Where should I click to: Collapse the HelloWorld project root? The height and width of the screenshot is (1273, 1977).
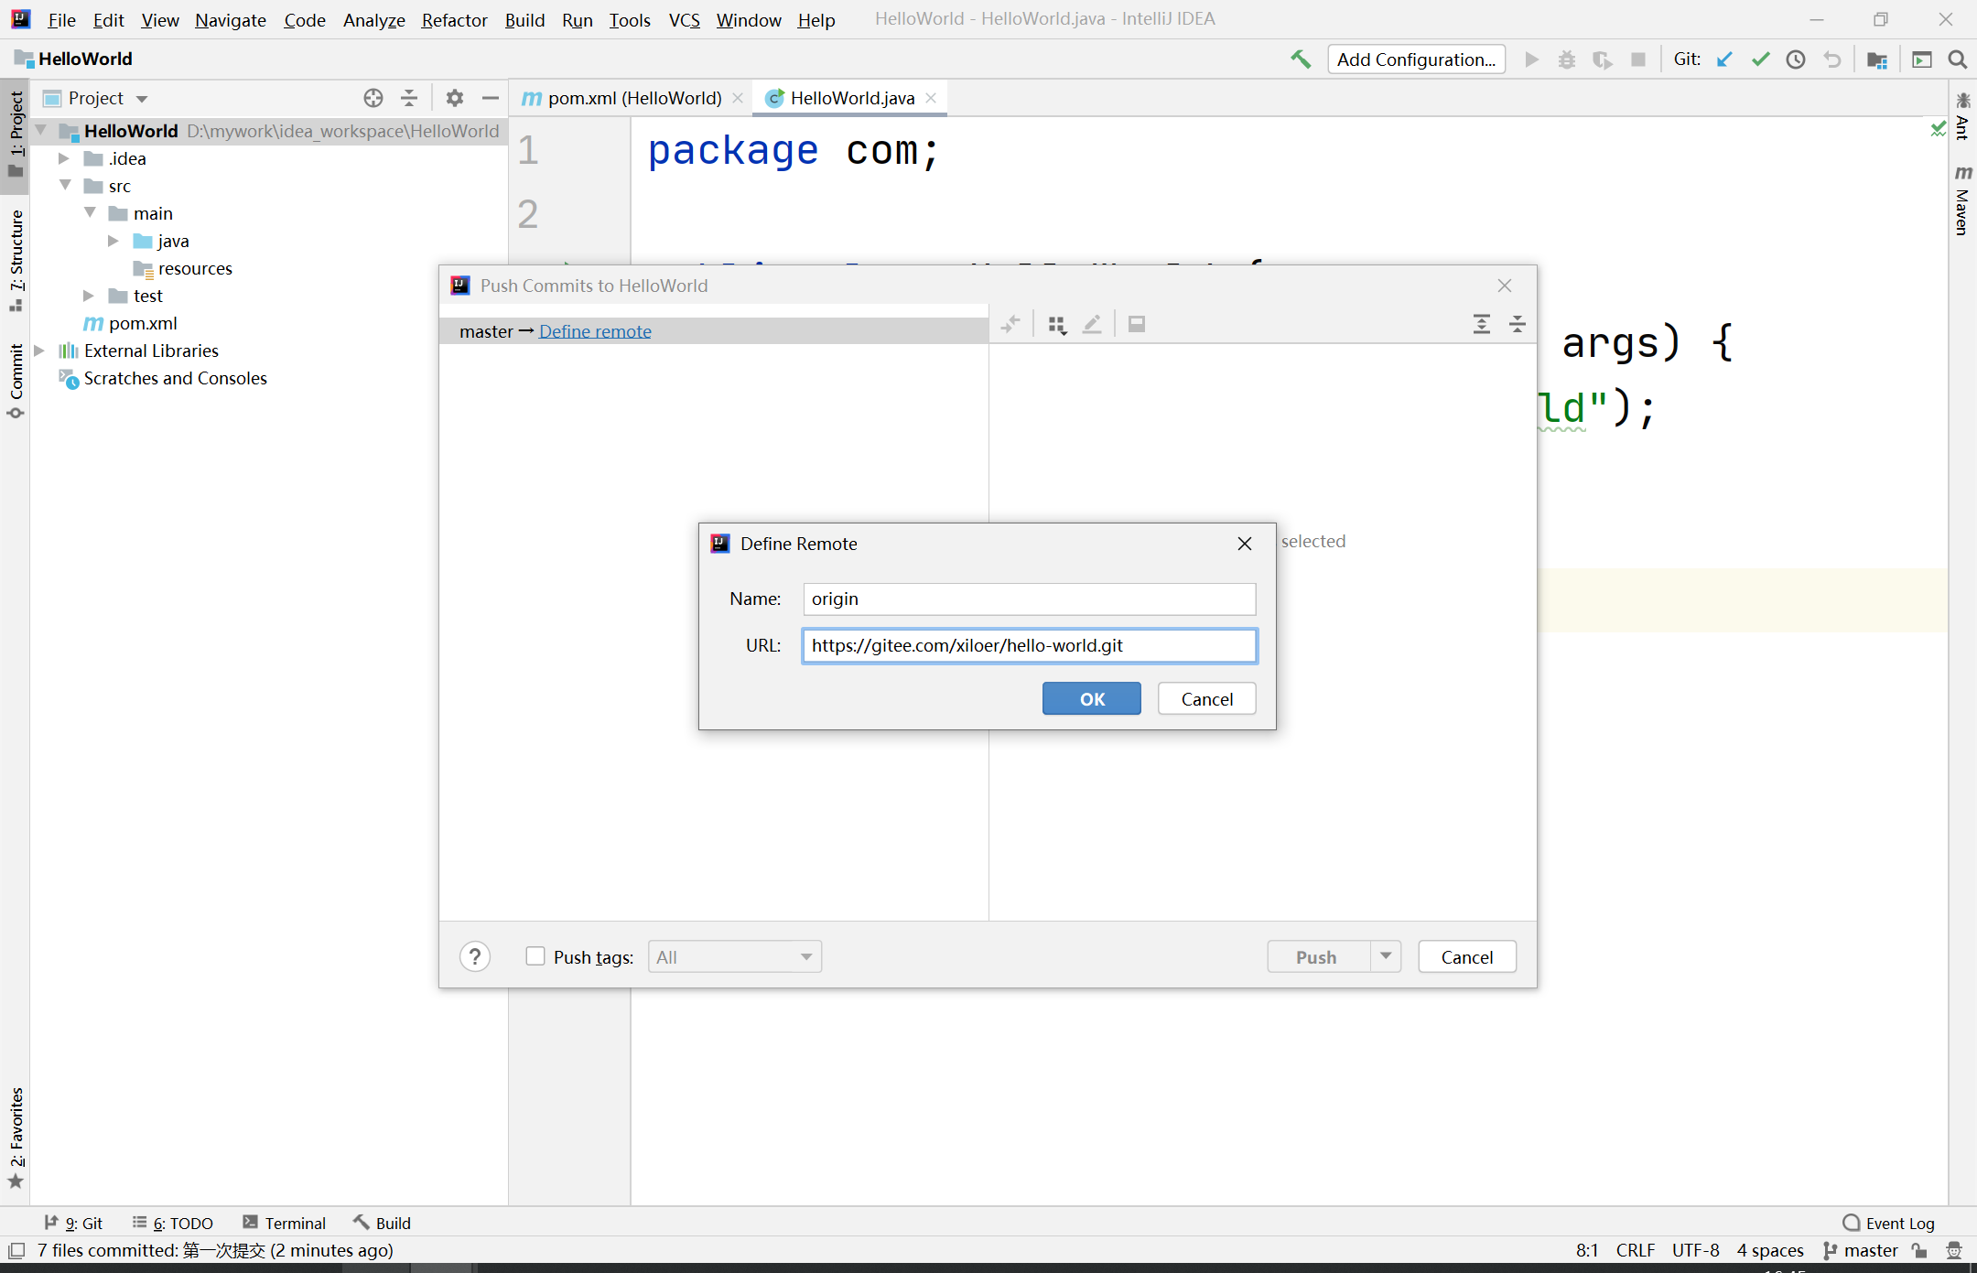pos(41,131)
